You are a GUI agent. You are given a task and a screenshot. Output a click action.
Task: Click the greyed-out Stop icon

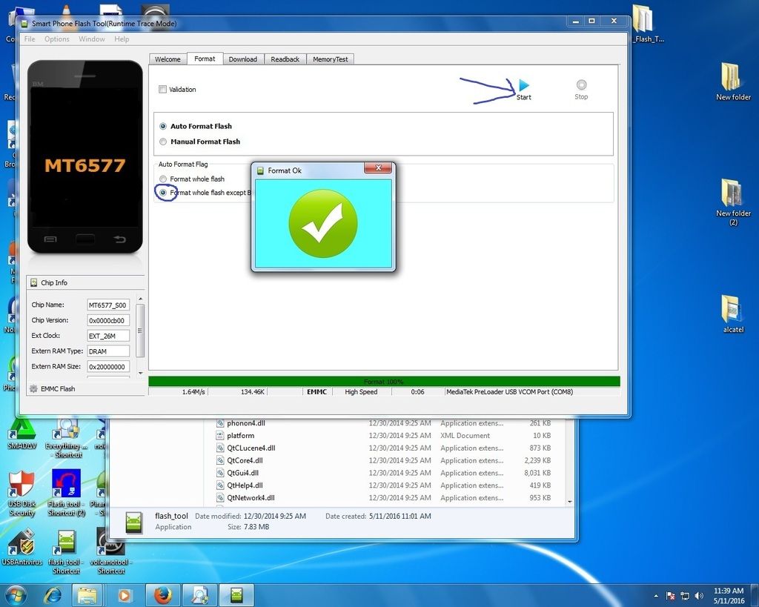click(581, 85)
